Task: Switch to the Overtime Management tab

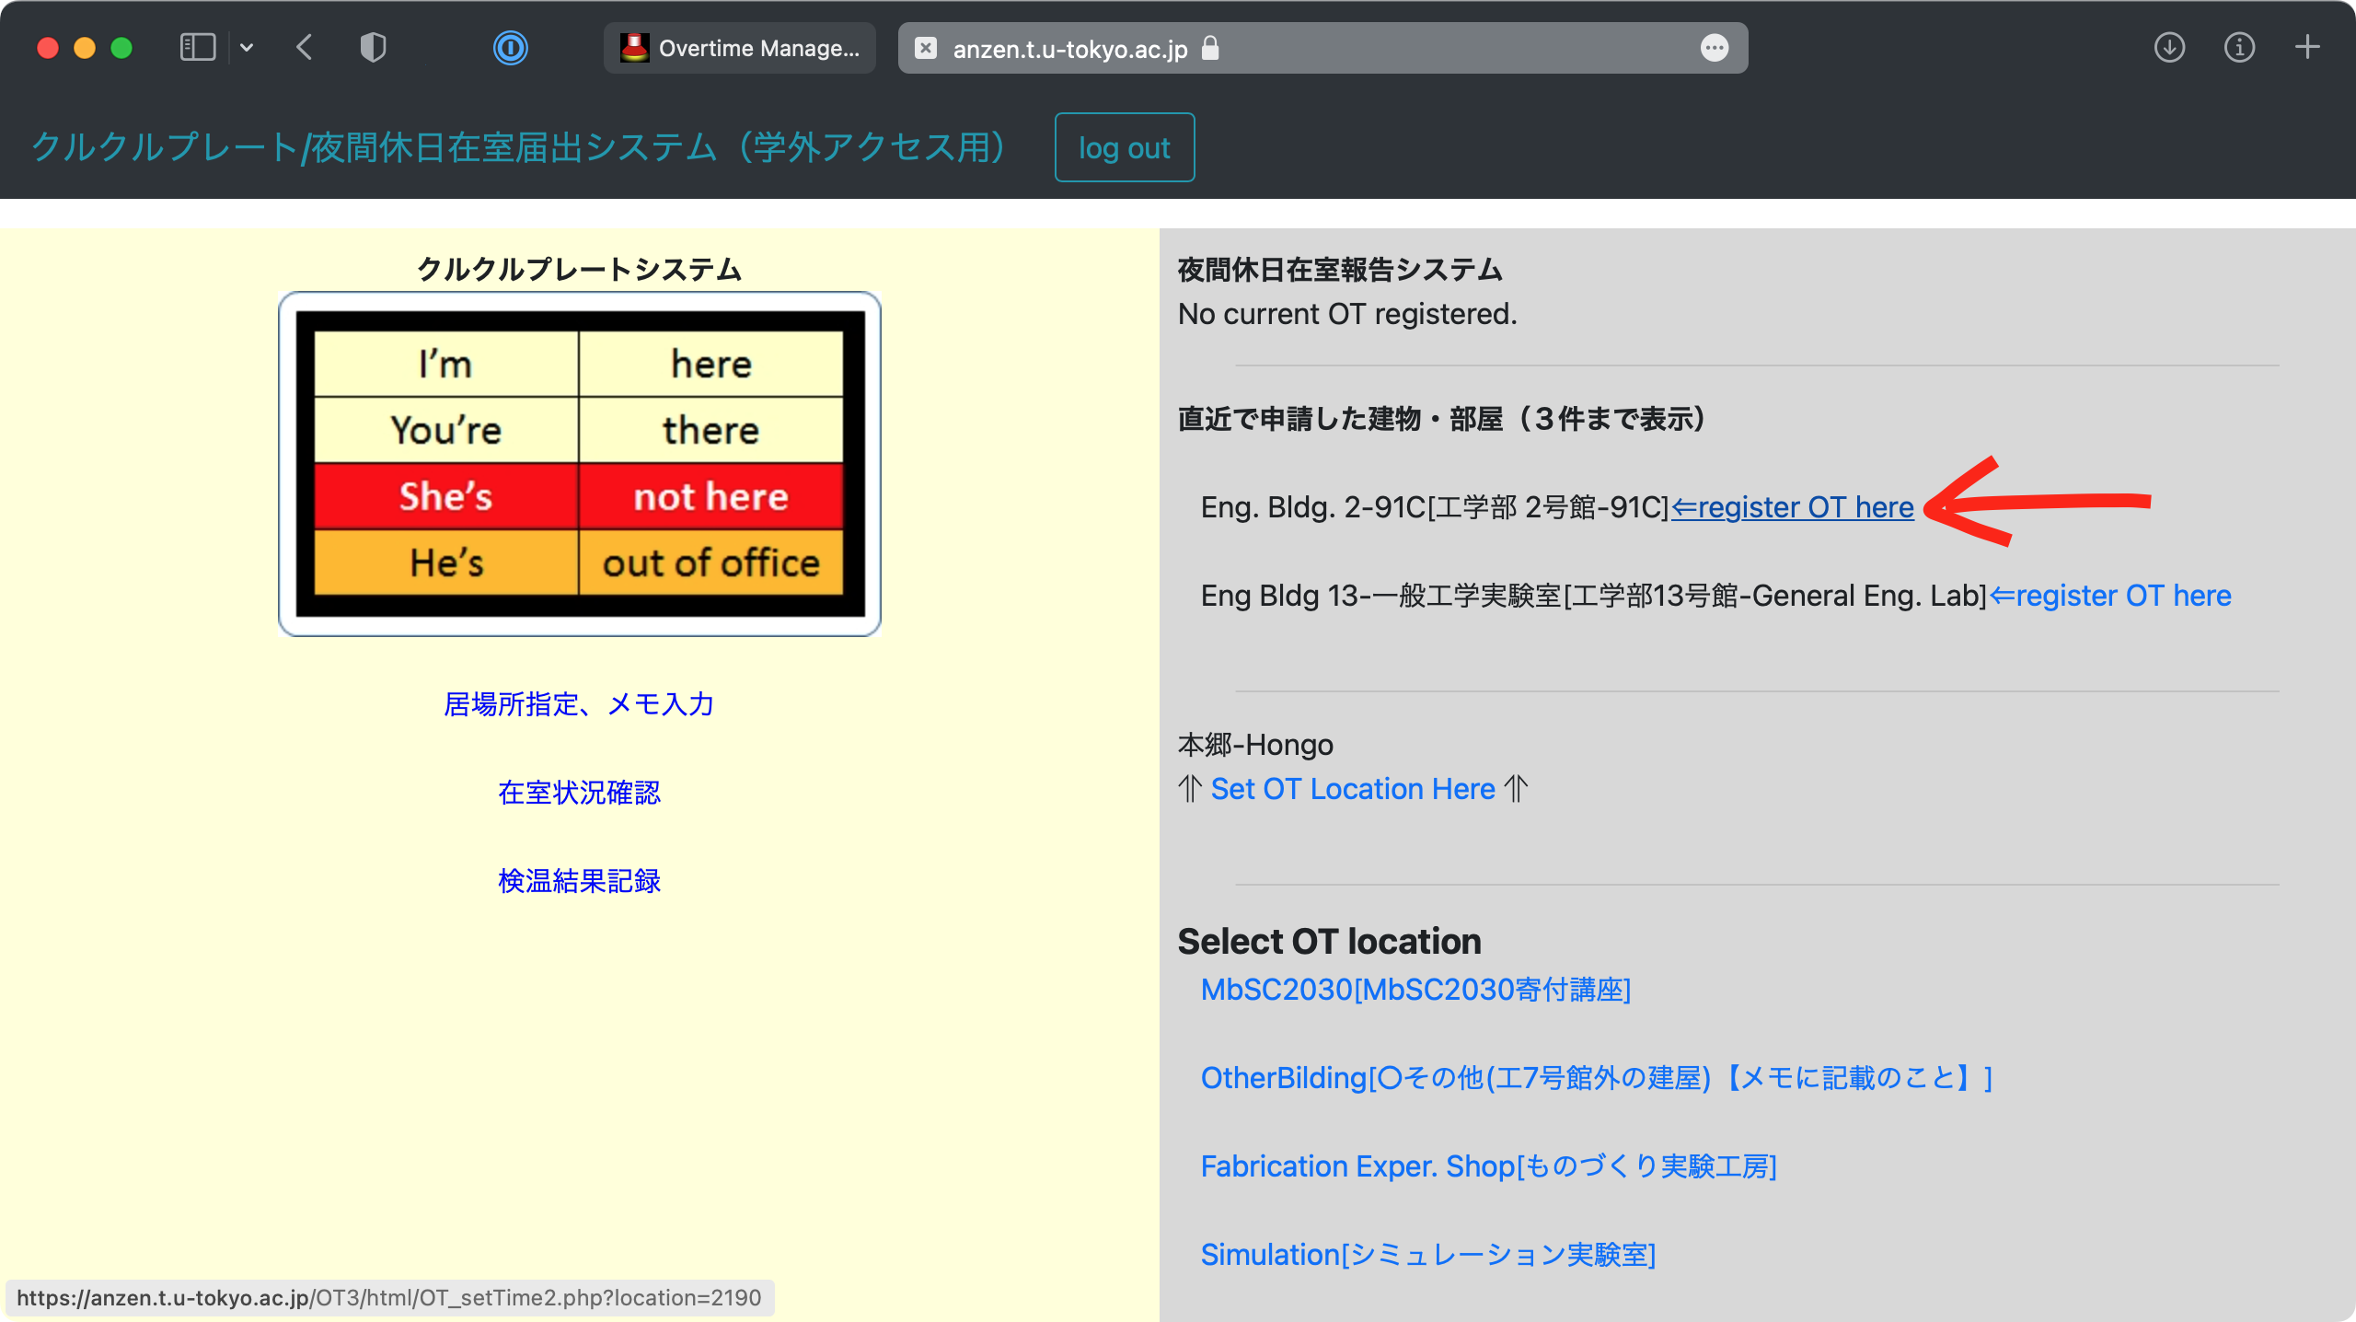Action: pos(739,48)
